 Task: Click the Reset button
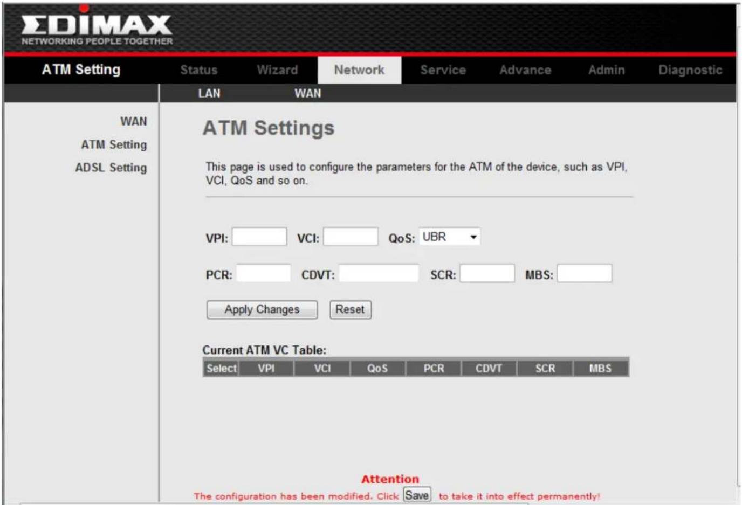click(351, 309)
